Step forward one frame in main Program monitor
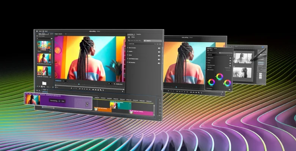Image resolution: width=296 pixels, height=151 pixels. tap(87, 89)
